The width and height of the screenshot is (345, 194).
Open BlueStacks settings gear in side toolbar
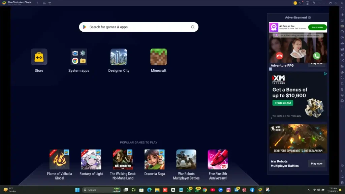342,165
